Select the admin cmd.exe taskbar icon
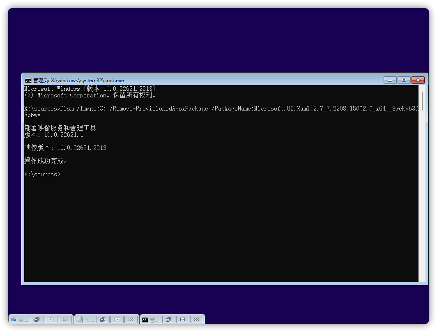This screenshot has width=437, height=332. tap(149, 319)
